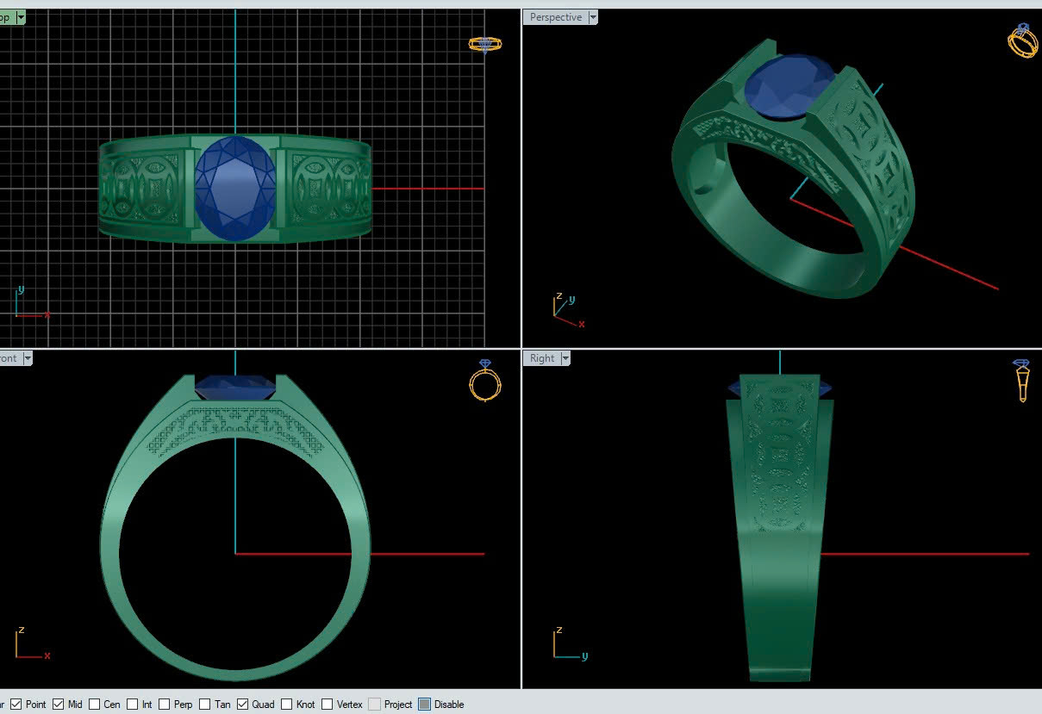Open the Top viewport dropdown arrow
Image resolution: width=1042 pixels, height=714 pixels.
pyautogui.click(x=20, y=17)
